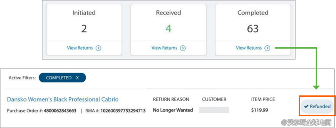Select the RMA number 102600397753294713
The height and width of the screenshot is (128, 336).
pos(123,111)
